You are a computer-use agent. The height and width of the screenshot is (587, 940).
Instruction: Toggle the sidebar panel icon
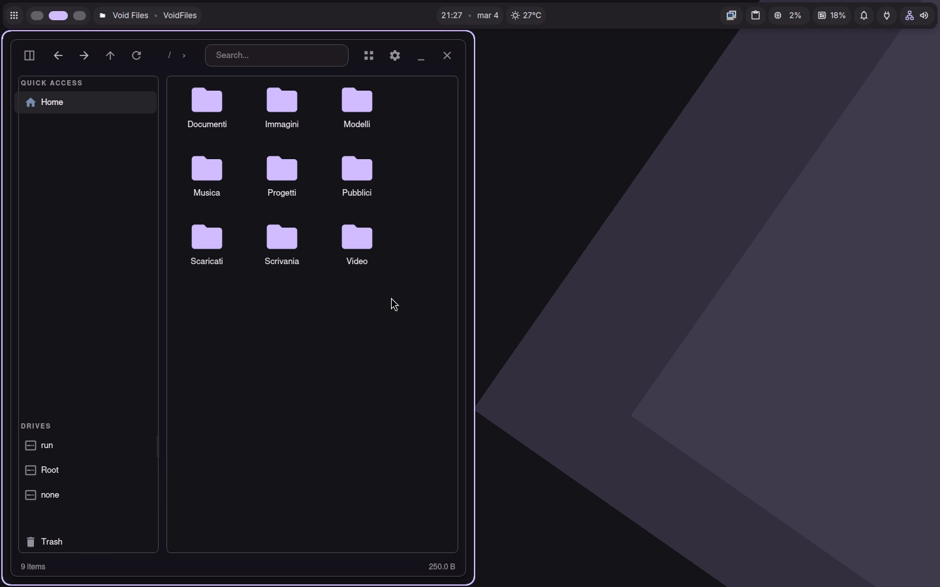[29, 56]
